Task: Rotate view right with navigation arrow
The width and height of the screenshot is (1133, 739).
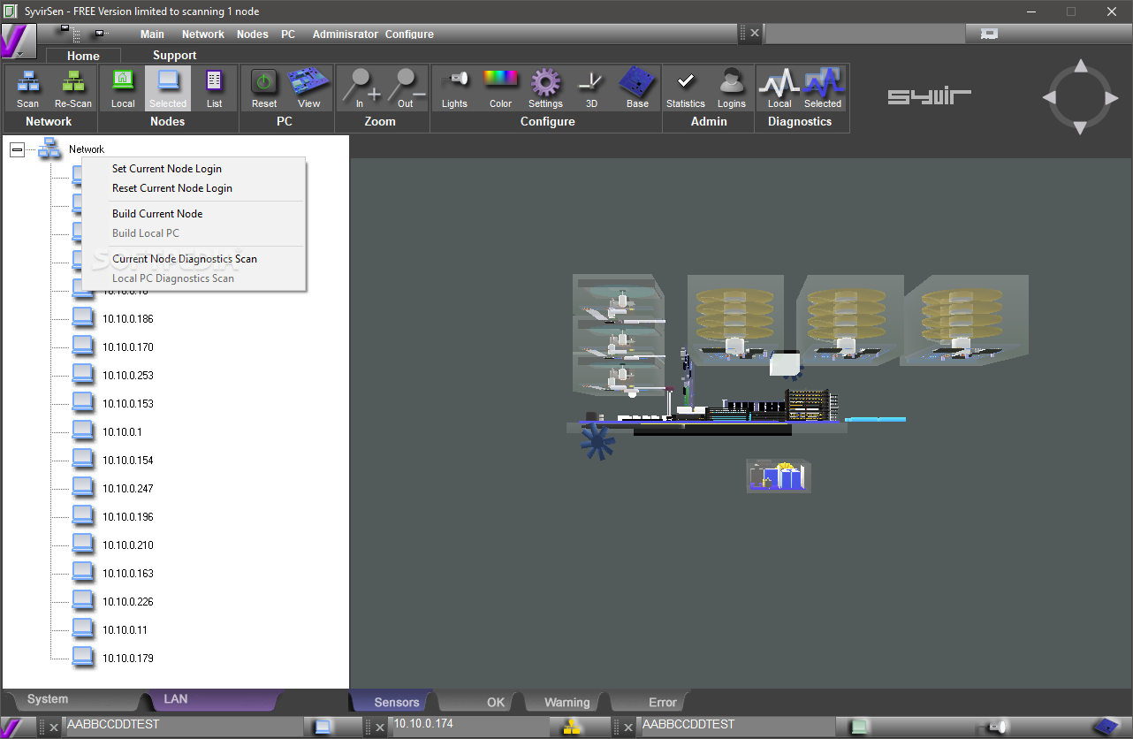Action: 1110,97
